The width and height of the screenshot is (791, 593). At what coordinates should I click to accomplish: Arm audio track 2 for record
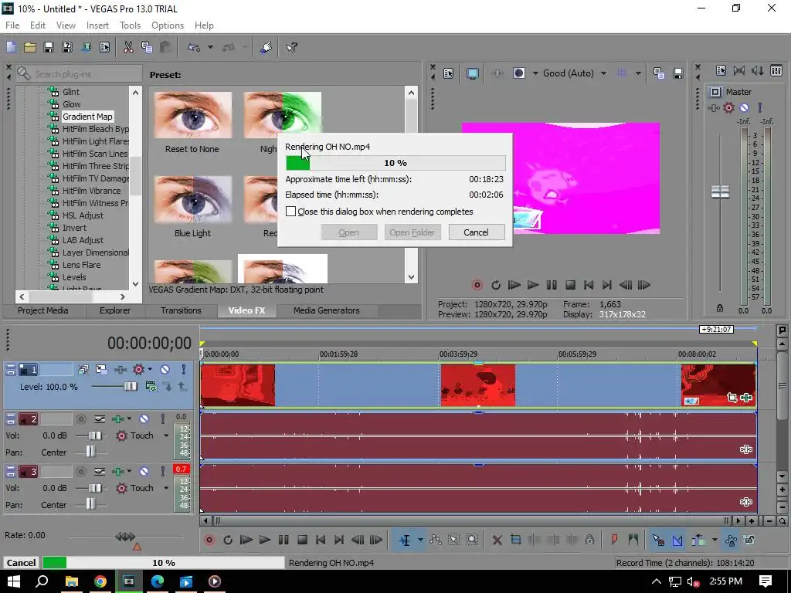80,418
